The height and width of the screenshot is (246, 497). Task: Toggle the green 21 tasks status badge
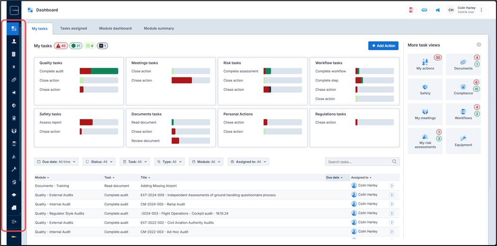pyautogui.click(x=76, y=46)
